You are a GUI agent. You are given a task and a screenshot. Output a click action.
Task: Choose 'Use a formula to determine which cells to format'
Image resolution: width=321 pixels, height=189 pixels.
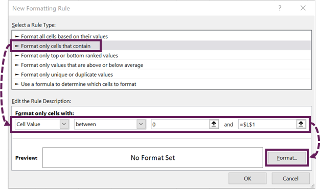tap(162, 84)
